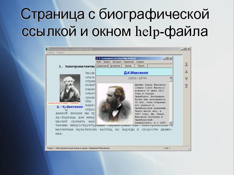Click the гипертекстовая ссылка tooltip label

(x=63, y=103)
